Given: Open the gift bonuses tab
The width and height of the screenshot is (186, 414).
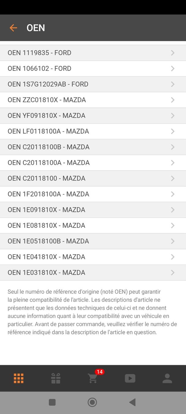Looking at the screenshot, I should [56, 378].
